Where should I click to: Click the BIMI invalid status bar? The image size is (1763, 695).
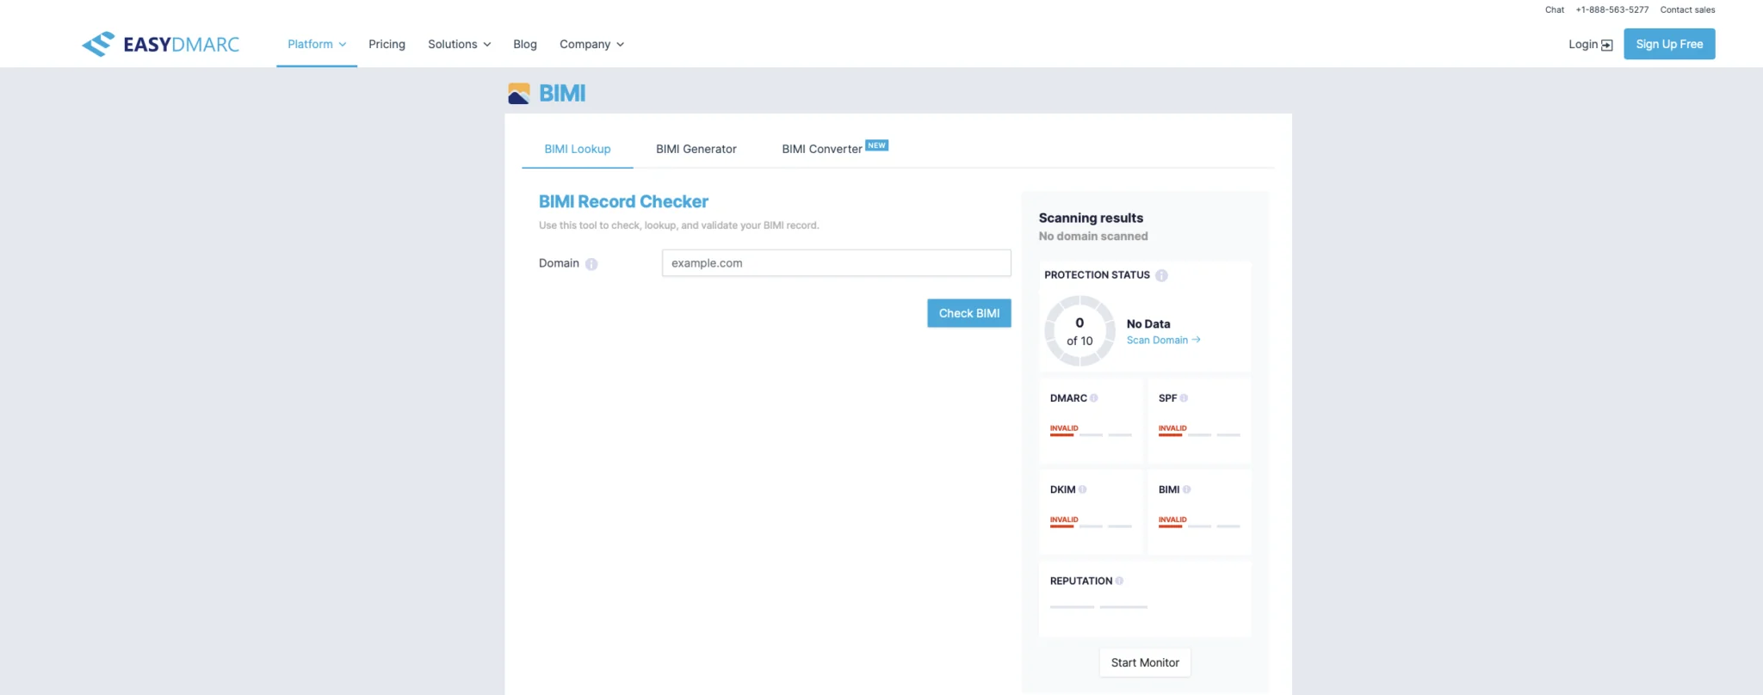[1199, 526]
